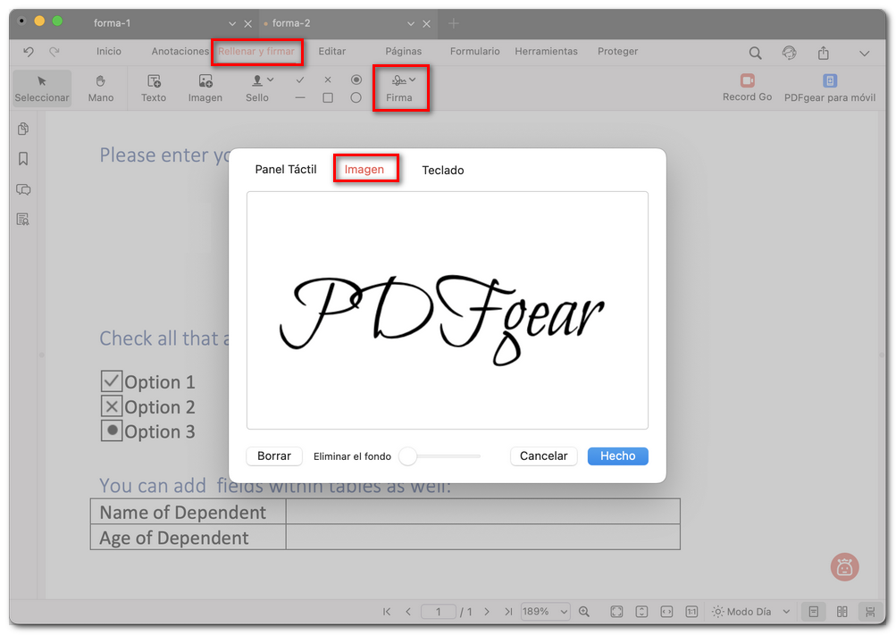Screen dimensions: 896x635
Task: Select the X cross fill option
Action: tap(327, 80)
